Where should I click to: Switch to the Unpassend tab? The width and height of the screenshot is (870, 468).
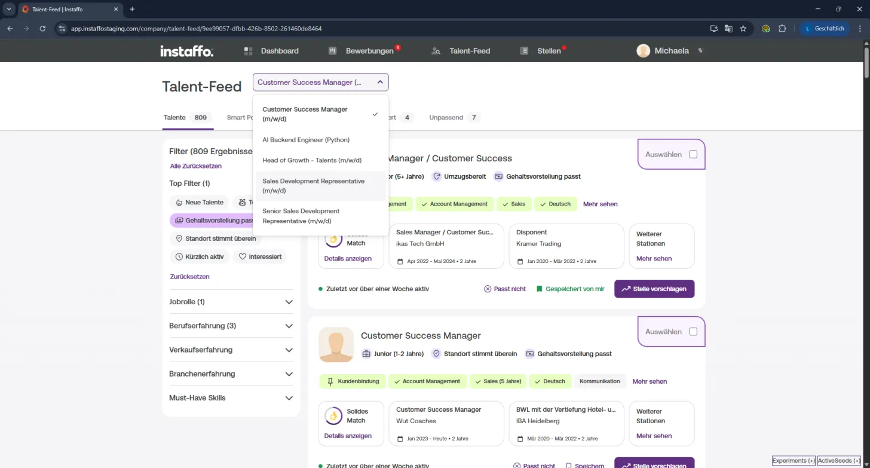[x=455, y=118]
